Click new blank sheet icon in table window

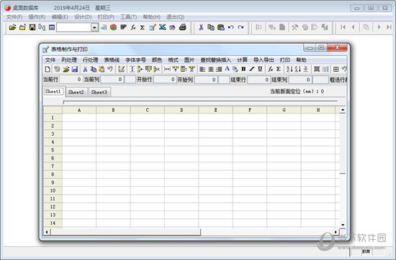[48, 69]
